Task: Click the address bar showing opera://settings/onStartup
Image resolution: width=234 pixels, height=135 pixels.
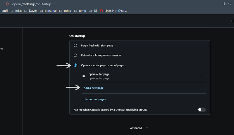Action: click(32, 4)
